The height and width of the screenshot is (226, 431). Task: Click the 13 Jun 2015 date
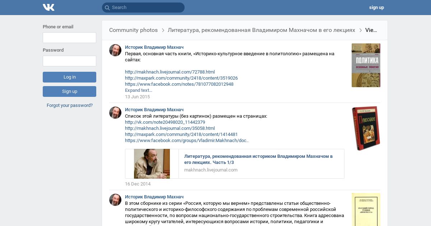coord(137,97)
